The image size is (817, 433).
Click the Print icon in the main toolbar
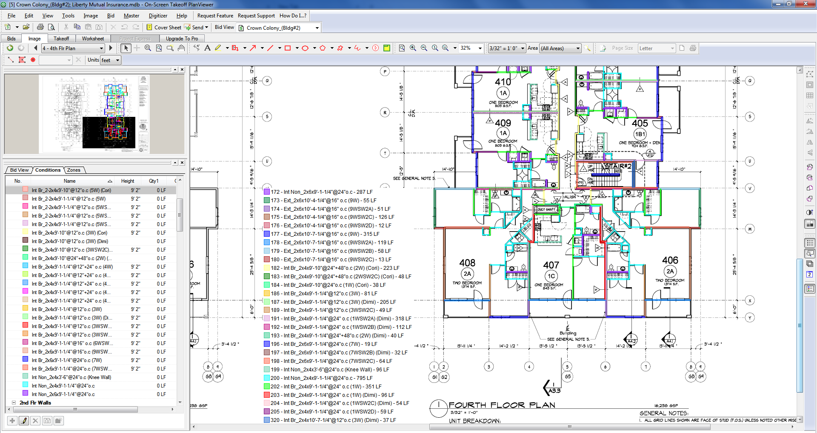[x=40, y=27]
